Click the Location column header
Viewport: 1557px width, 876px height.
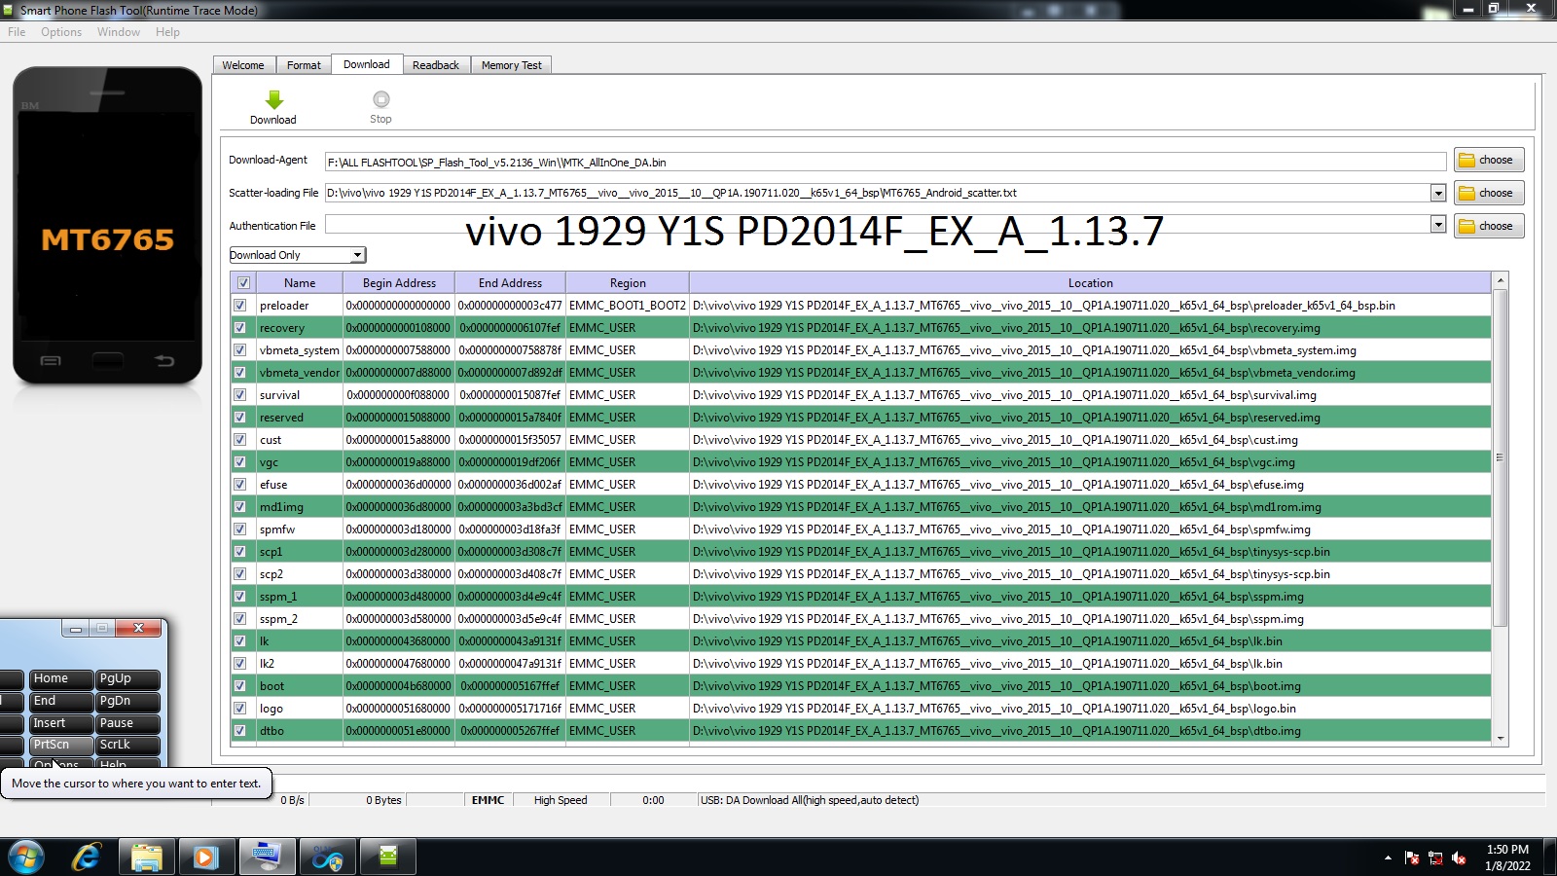pyautogui.click(x=1090, y=283)
